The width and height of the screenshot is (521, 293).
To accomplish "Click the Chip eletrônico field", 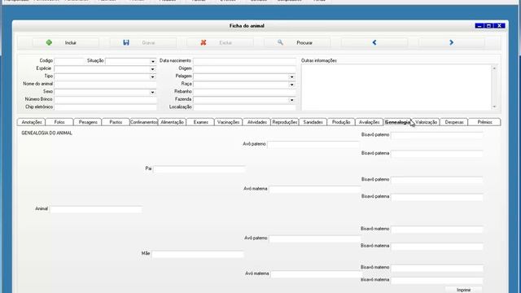I will (x=105, y=107).
